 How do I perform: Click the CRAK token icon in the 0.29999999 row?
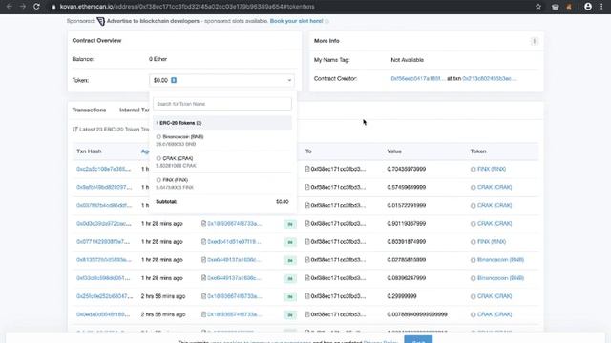click(x=474, y=296)
